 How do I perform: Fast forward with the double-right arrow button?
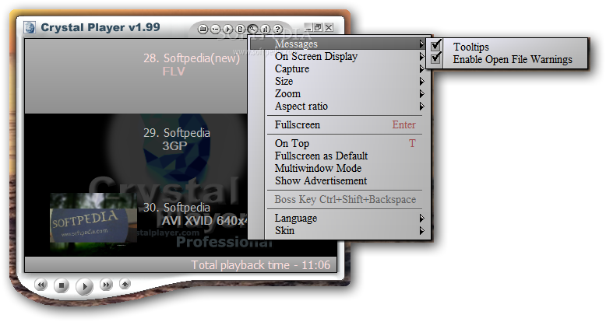click(105, 285)
